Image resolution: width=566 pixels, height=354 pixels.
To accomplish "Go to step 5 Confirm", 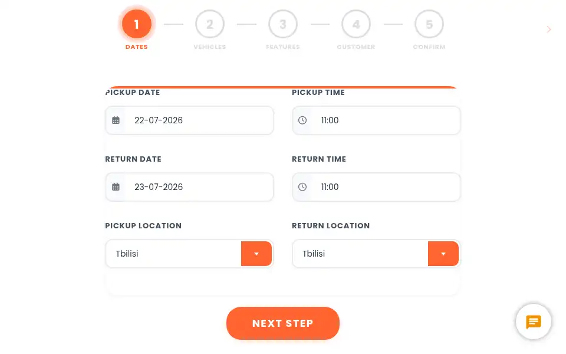I will [x=429, y=24].
